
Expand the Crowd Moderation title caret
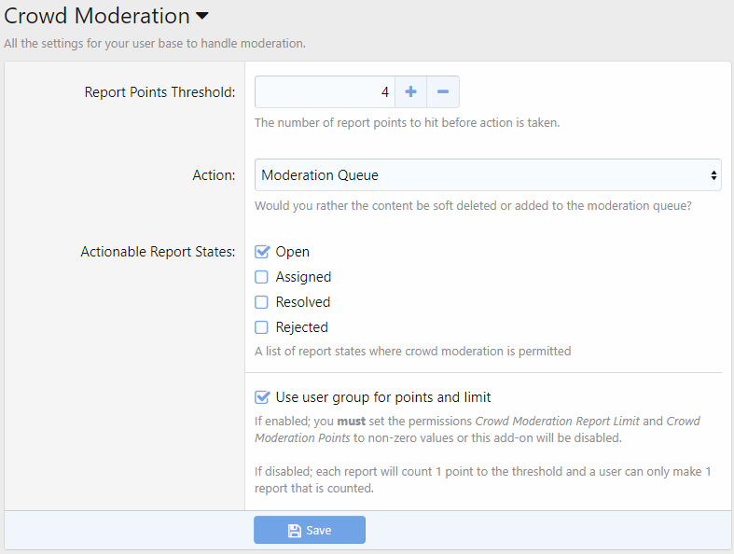pyautogui.click(x=202, y=17)
